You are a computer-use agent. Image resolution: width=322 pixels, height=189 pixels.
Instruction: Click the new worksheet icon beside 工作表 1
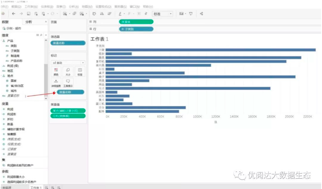(x=46, y=188)
